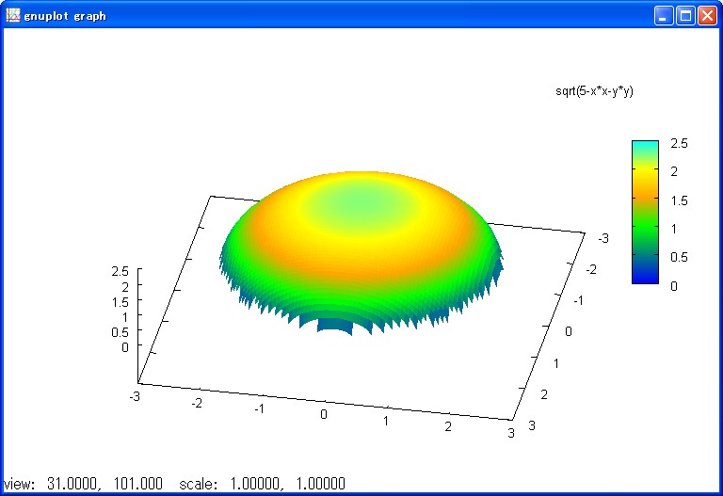
Task: Click the 2 tick label on the right y-axis
Action: click(544, 394)
